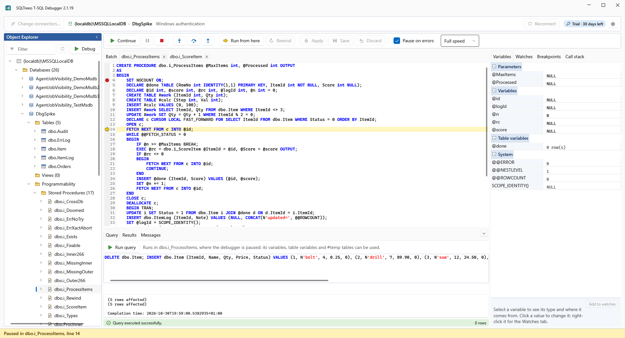Collapse the Object Explorer panel chevron

pos(97,37)
